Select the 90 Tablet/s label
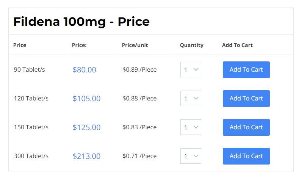The image size is (307, 185). [x=29, y=69]
